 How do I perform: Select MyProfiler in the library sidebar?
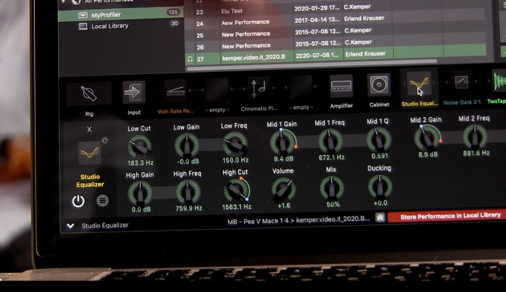coord(106,15)
